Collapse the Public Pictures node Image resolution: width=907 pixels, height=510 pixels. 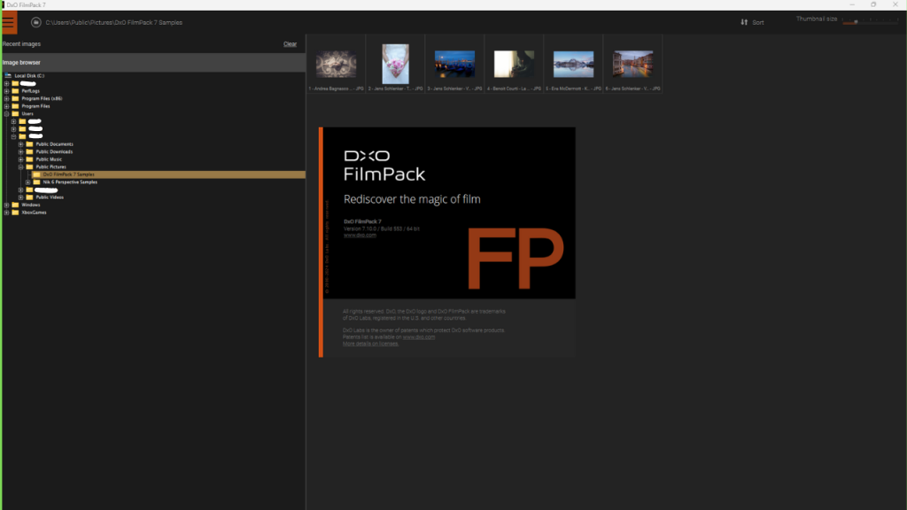coord(21,167)
